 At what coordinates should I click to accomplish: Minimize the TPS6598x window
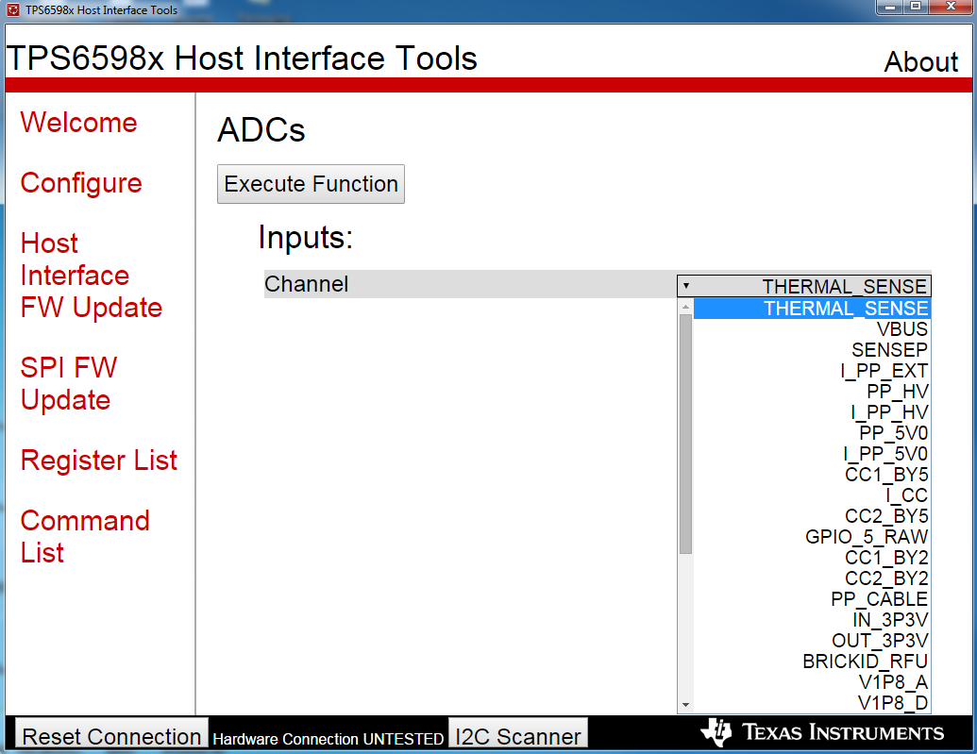890,7
